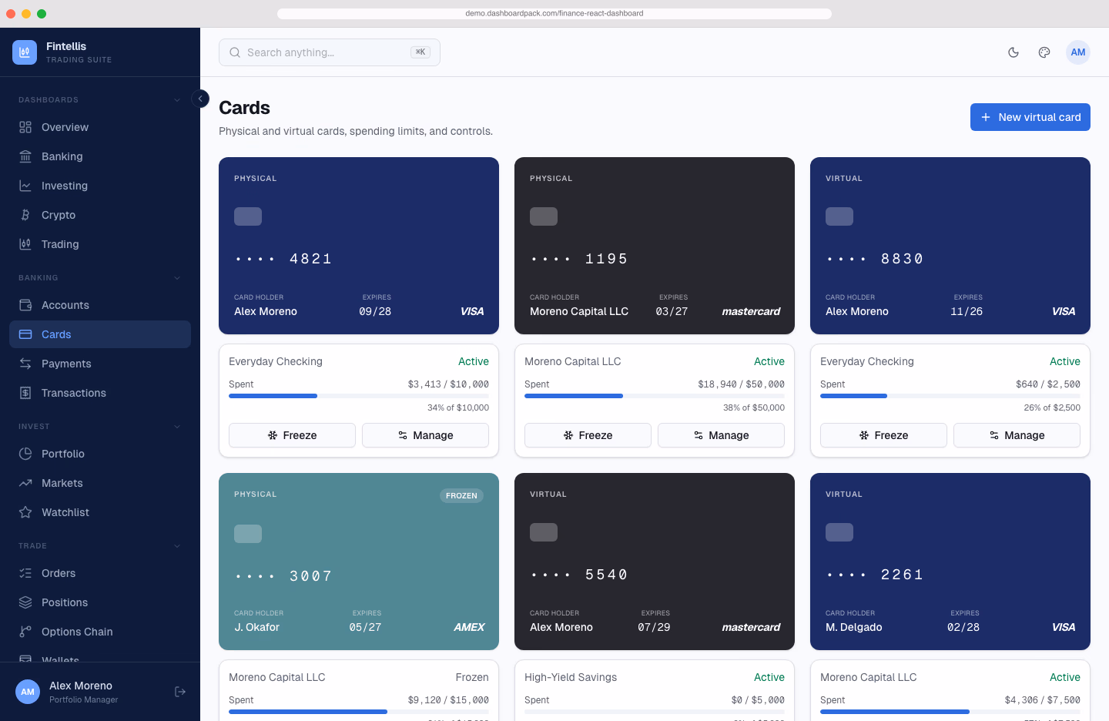1109x721 pixels.
Task: Open the Portfolio menu item label
Action: pos(63,454)
